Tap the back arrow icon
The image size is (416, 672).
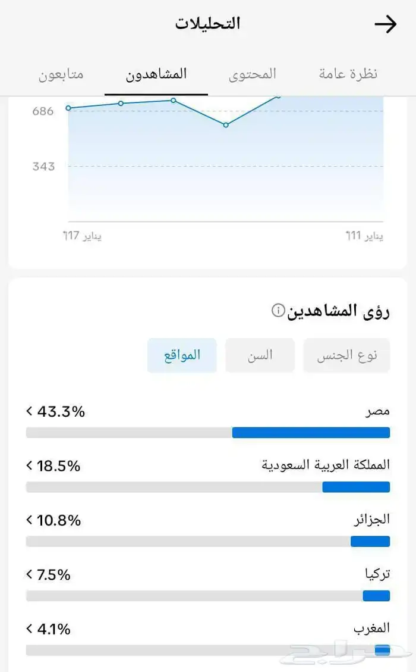click(x=386, y=24)
